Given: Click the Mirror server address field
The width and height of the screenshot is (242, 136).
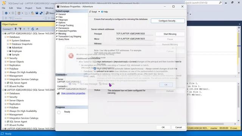Looking at the screenshot, I should coord(135,39).
